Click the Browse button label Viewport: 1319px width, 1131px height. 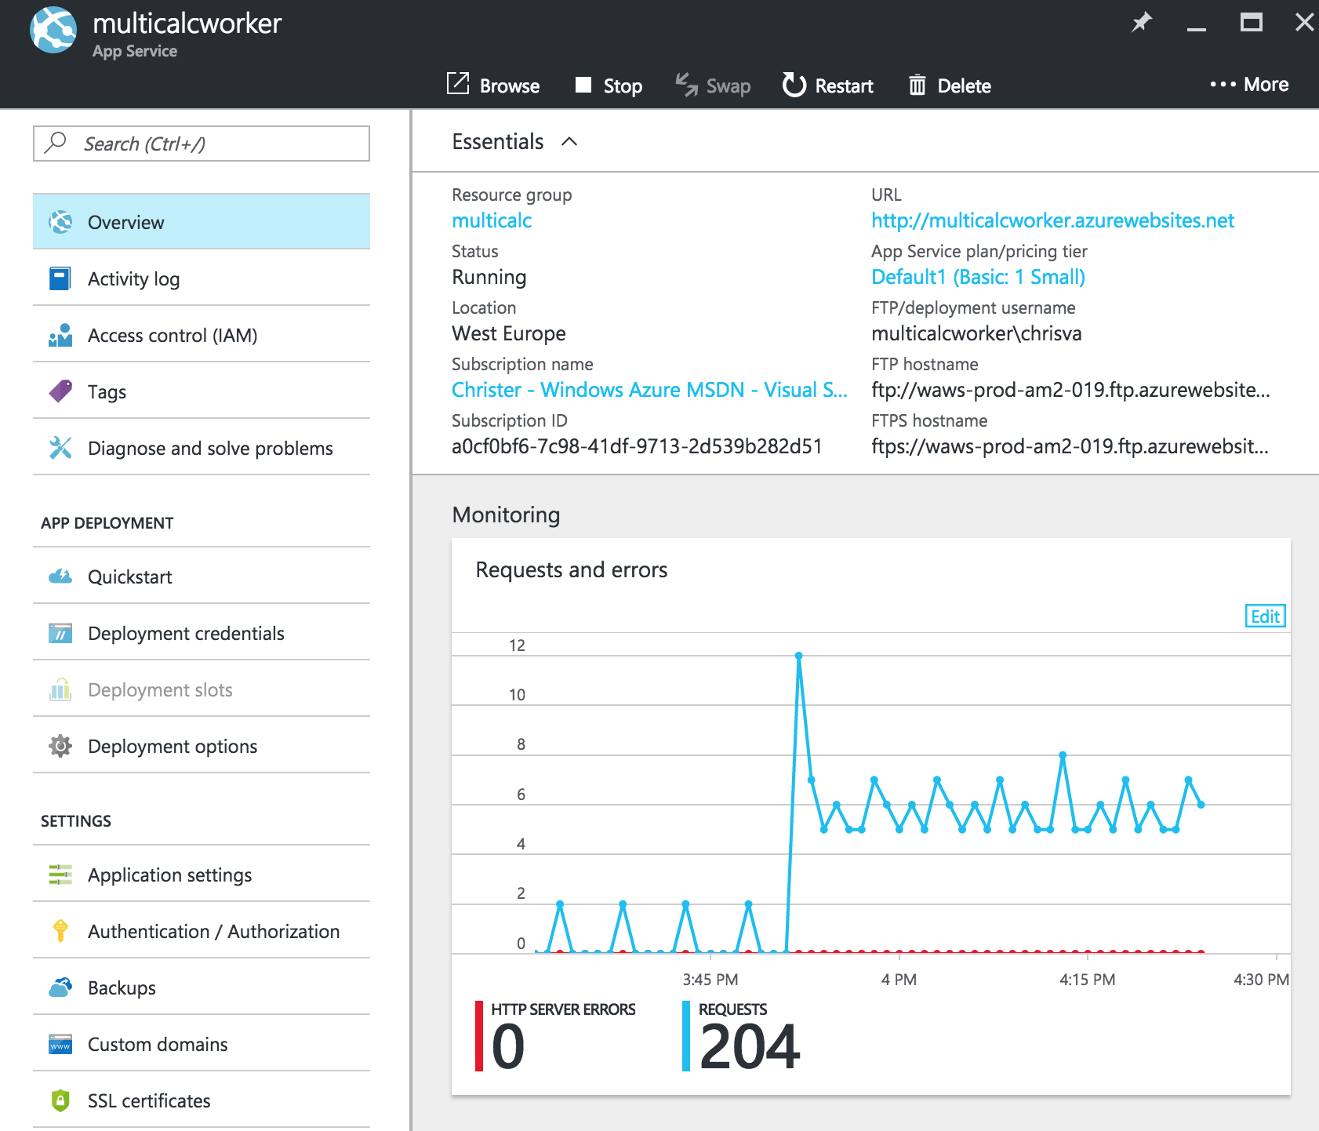510,85
